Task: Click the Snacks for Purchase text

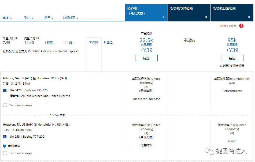Action: pyautogui.click(x=146, y=99)
